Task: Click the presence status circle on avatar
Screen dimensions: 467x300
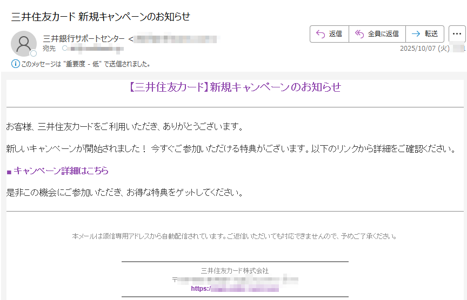Action: click(34, 53)
